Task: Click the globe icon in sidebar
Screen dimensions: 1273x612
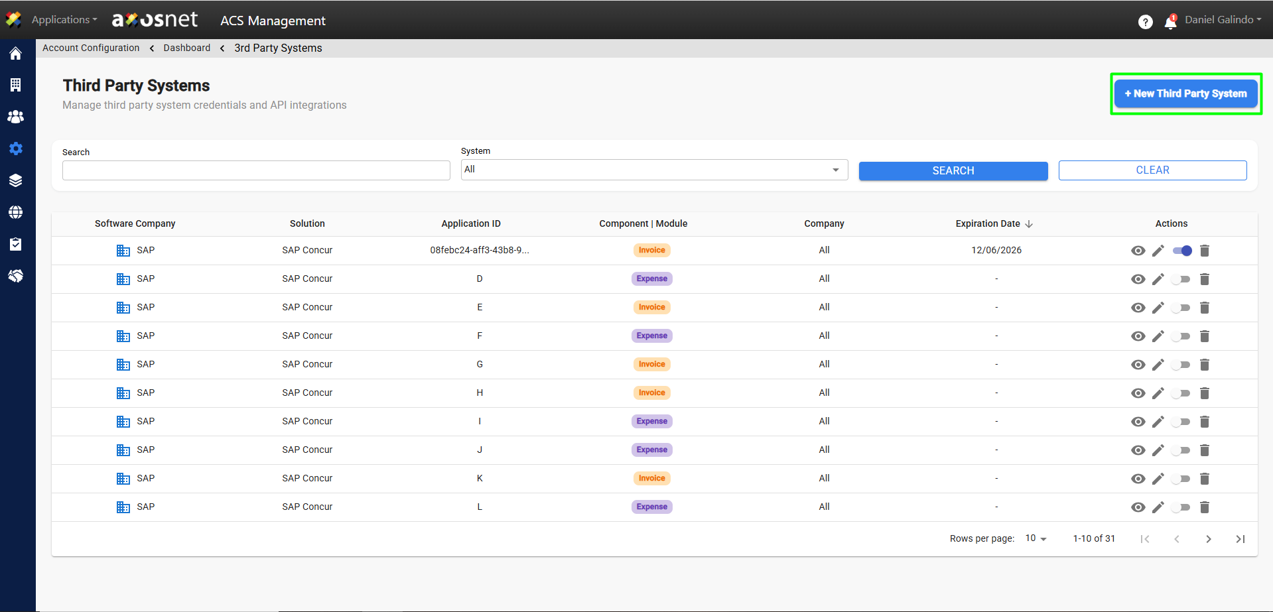Action: tap(16, 212)
